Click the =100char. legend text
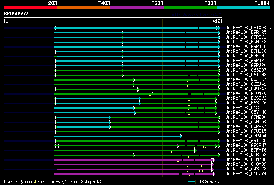 click(x=208, y=182)
